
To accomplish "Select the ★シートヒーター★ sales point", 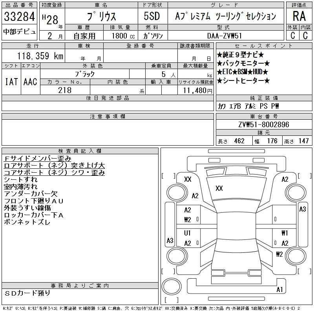I will click(243, 81).
